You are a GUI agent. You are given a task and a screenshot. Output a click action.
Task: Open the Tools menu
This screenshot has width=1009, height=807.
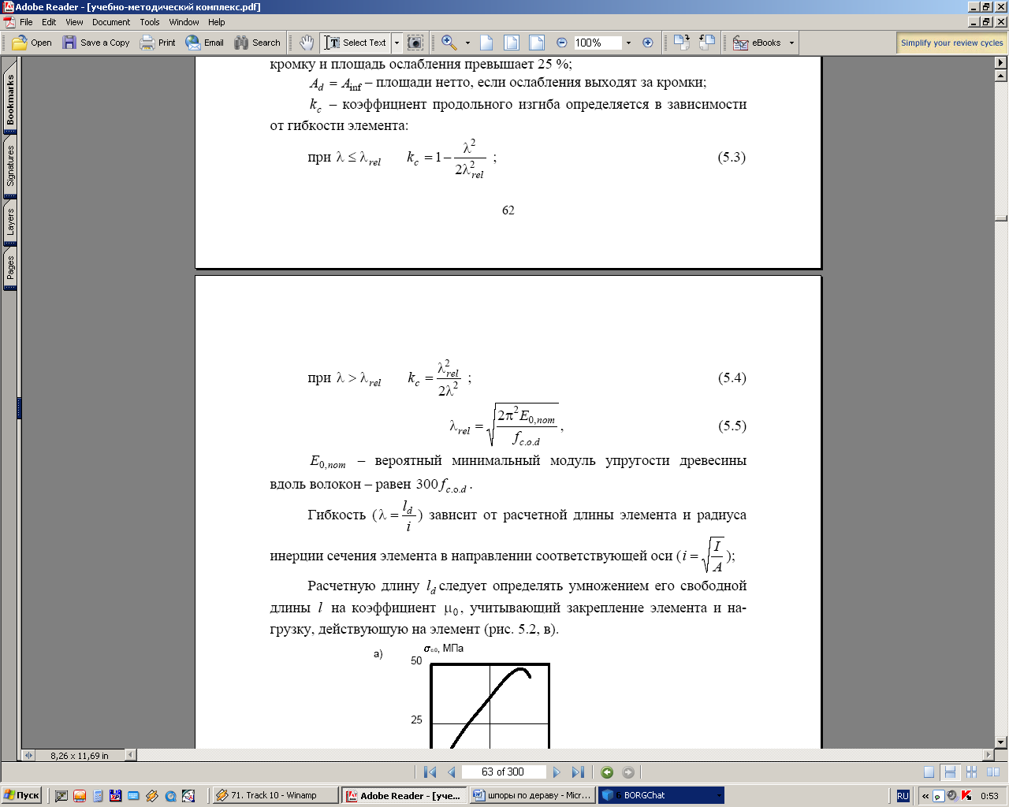150,22
